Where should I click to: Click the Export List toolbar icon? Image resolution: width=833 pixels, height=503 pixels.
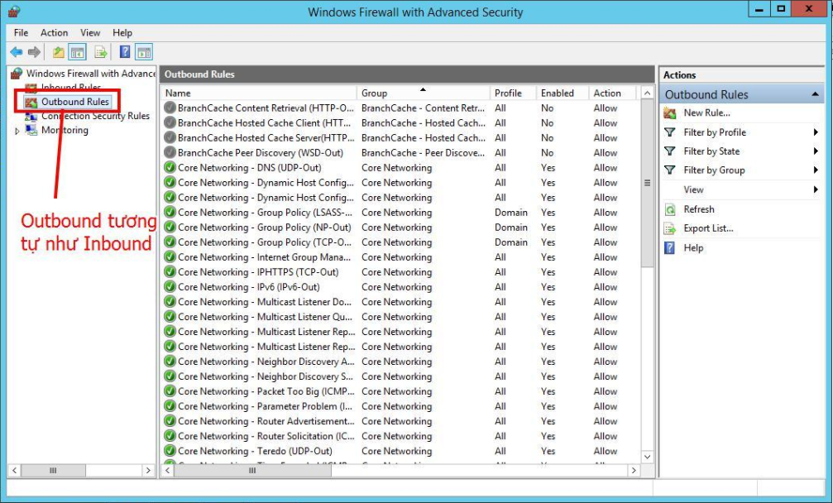(100, 52)
